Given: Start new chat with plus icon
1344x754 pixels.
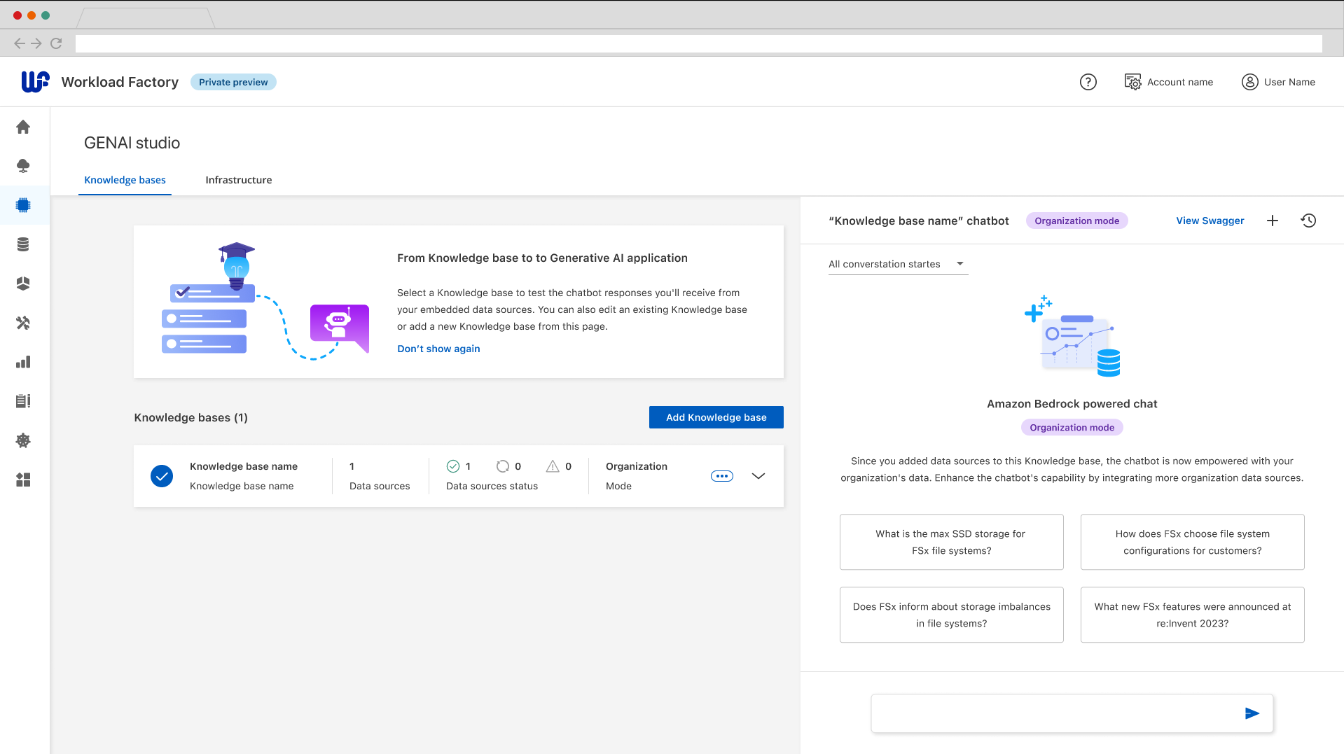Looking at the screenshot, I should click(x=1273, y=221).
